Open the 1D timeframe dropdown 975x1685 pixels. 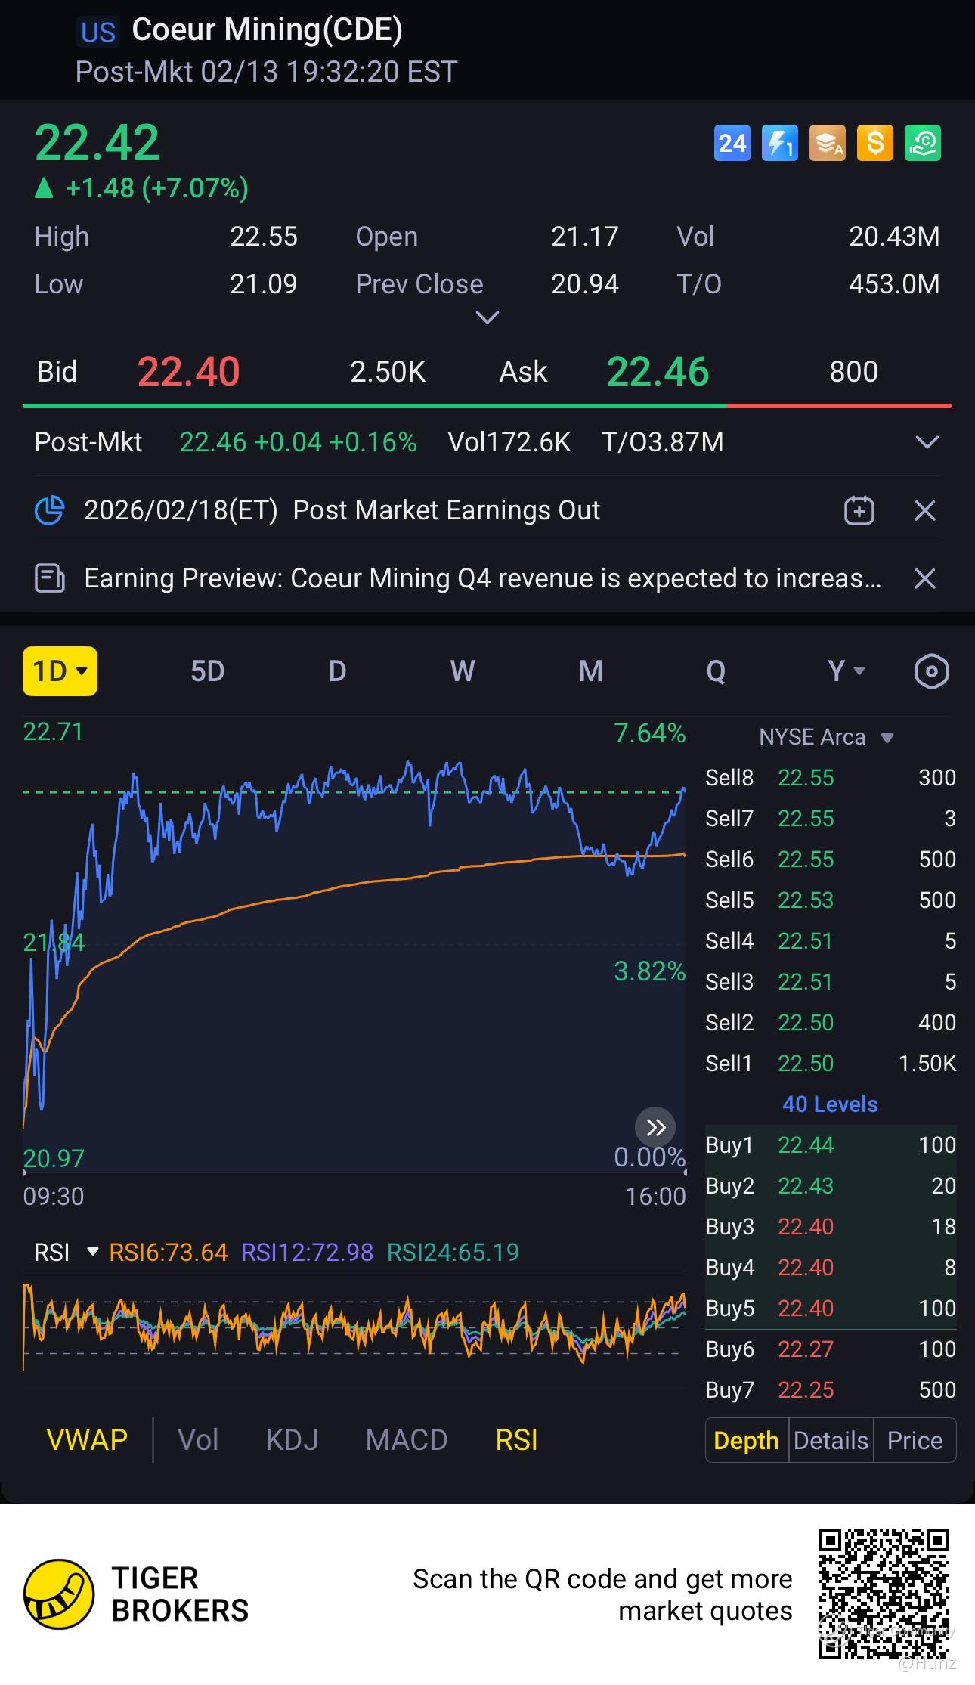click(x=60, y=671)
